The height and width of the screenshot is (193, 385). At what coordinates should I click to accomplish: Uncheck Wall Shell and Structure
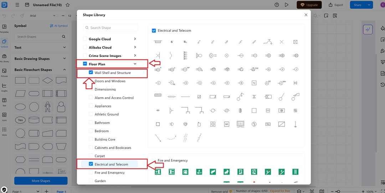pos(91,72)
